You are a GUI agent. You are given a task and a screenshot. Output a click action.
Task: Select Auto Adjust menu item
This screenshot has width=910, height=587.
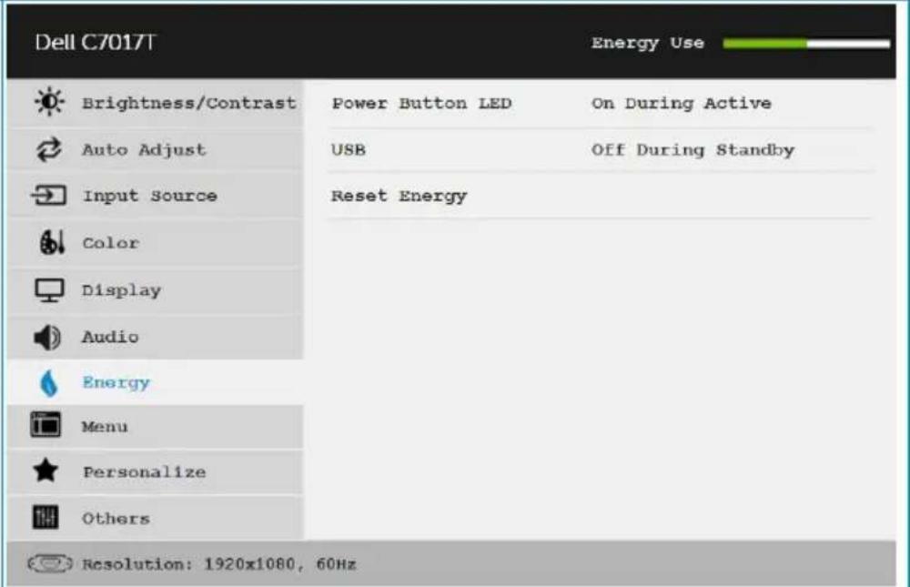156,150
